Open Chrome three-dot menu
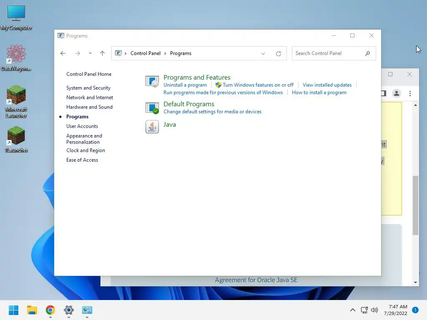This screenshot has height=320, width=427. pyautogui.click(x=410, y=94)
